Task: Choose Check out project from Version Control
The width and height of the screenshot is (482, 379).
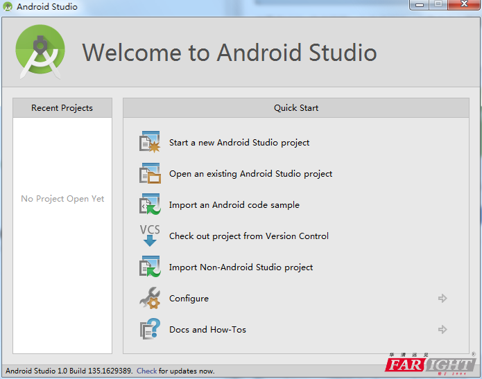Action: [x=249, y=236]
